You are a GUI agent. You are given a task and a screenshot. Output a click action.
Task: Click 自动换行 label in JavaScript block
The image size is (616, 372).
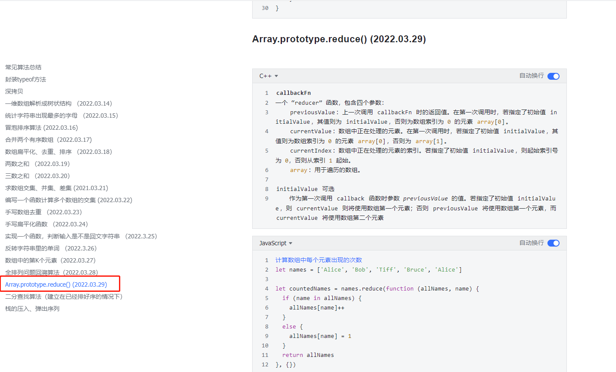[x=532, y=243]
